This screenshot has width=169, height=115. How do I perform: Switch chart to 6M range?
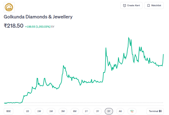(x=75, y=111)
